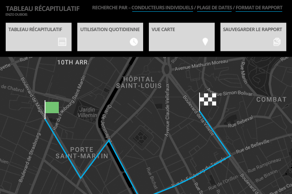Select the checkered finish flag on the map

point(207,99)
